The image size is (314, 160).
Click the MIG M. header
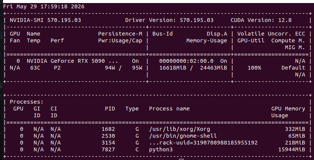295,47
